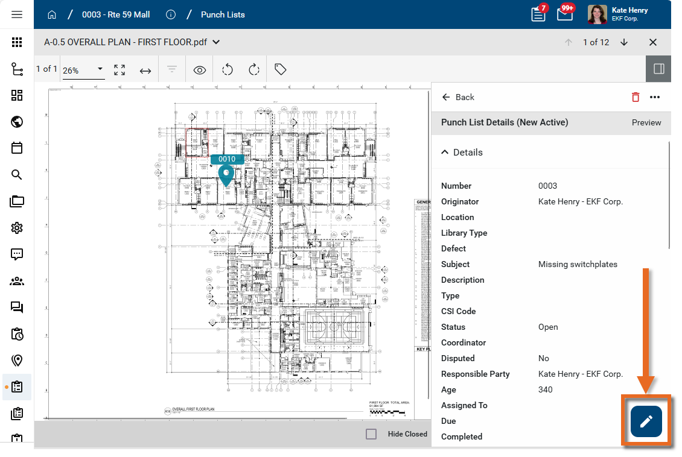Delete punch list with red trash icon
Image resolution: width=682 pixels, height=457 pixels.
point(635,97)
